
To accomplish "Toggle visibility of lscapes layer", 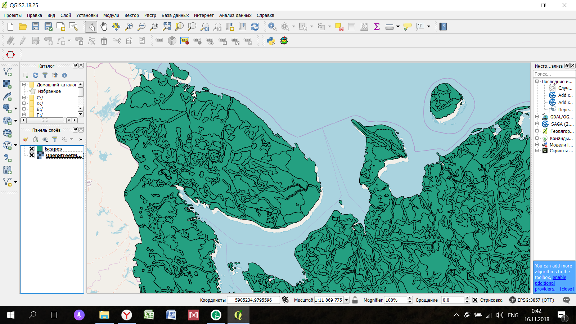I will (x=32, y=149).
